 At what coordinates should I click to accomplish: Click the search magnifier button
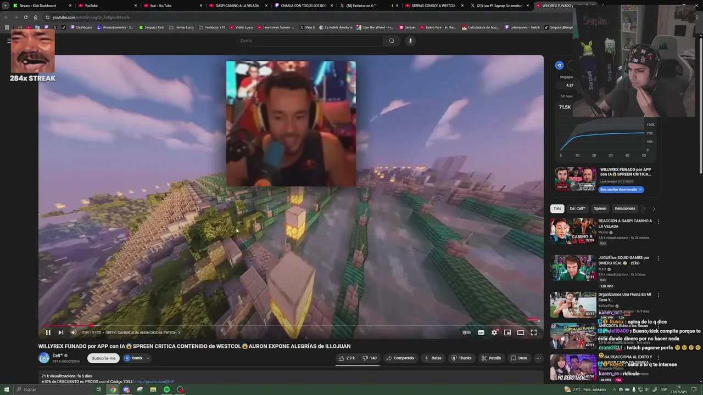pyautogui.click(x=392, y=41)
